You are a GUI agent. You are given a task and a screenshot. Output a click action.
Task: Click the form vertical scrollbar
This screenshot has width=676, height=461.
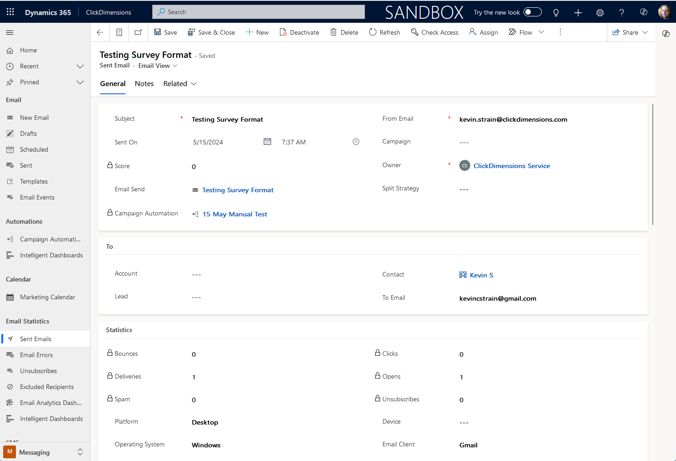(653, 164)
